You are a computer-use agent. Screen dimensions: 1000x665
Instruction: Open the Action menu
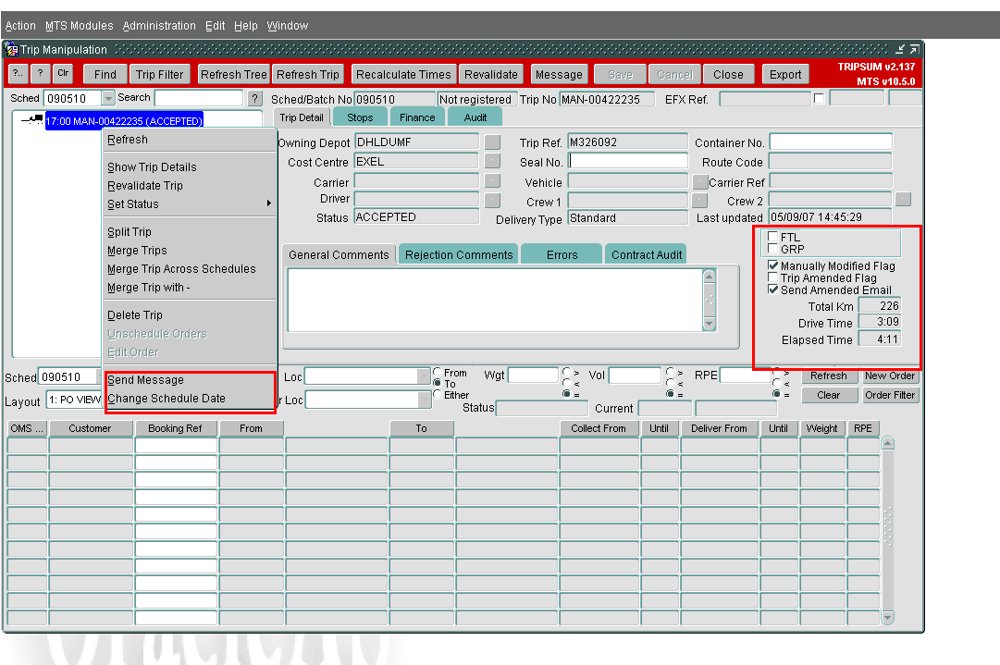tap(20, 26)
